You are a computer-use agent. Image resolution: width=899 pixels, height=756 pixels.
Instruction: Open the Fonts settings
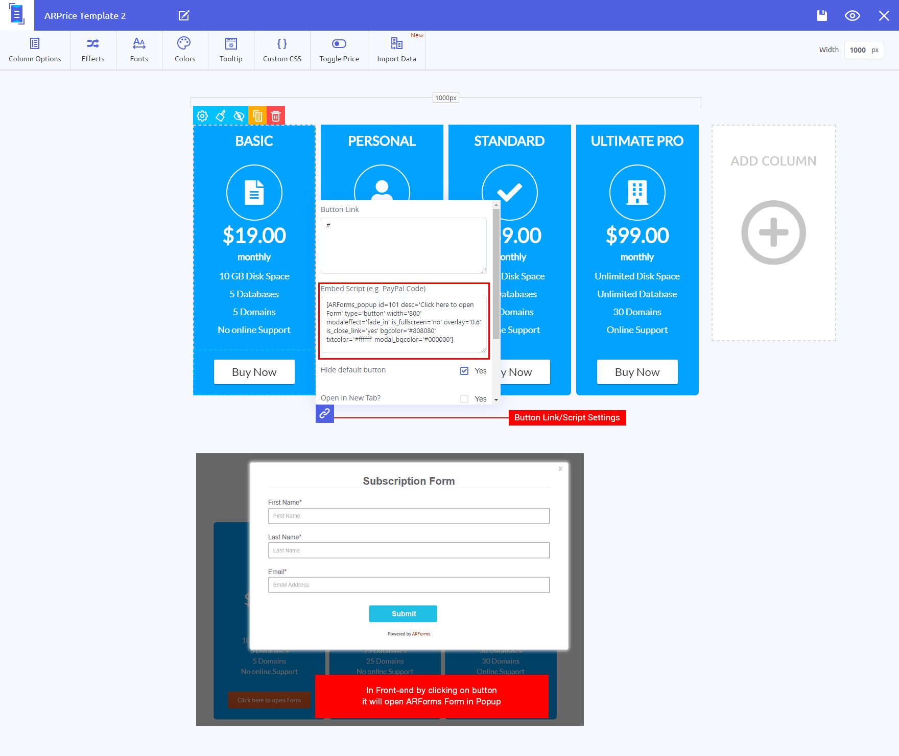(139, 50)
